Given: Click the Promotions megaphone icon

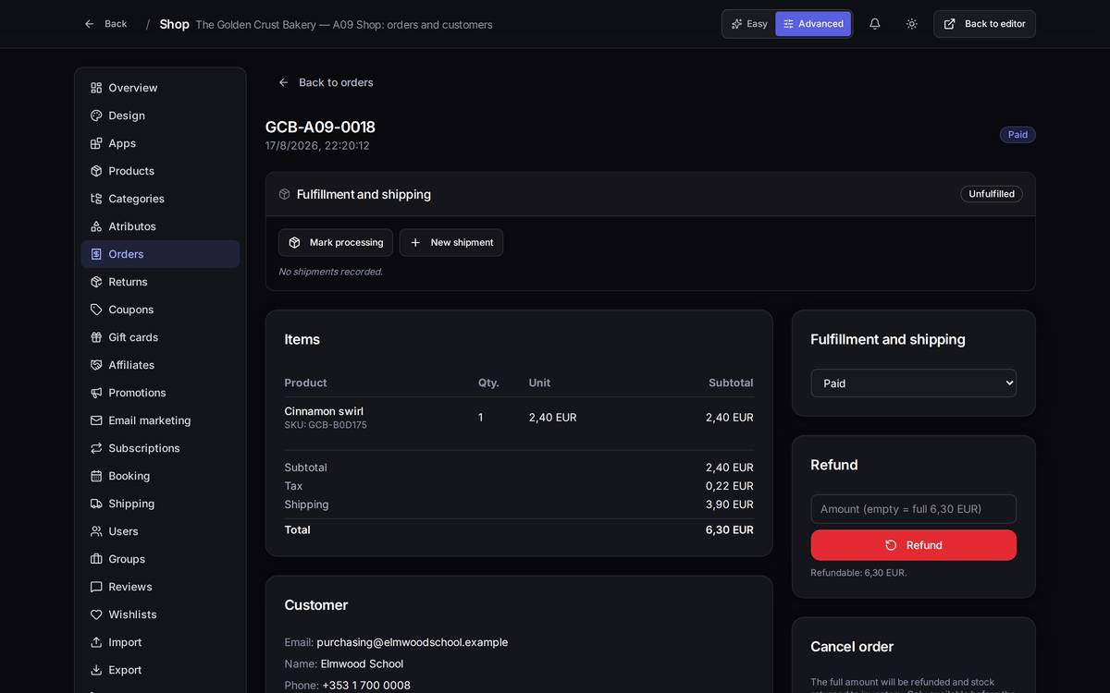Looking at the screenshot, I should [96, 393].
